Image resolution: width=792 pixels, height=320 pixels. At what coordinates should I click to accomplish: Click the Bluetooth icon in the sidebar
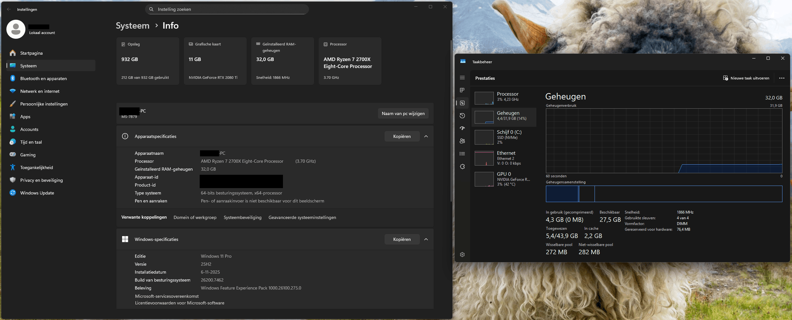coord(13,78)
